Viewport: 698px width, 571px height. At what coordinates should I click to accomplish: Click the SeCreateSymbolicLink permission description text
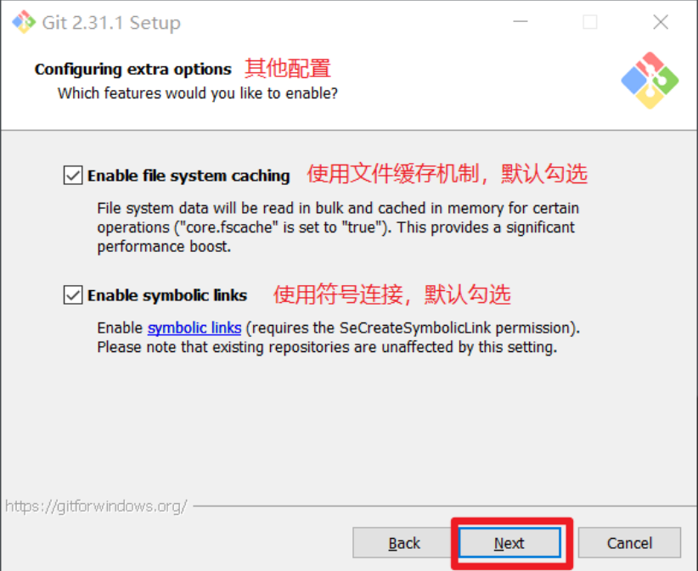tap(338, 338)
